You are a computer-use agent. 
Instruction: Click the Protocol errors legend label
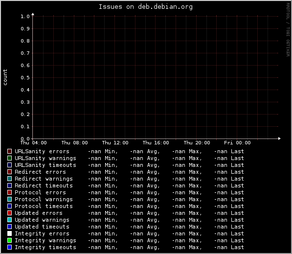point(40,192)
